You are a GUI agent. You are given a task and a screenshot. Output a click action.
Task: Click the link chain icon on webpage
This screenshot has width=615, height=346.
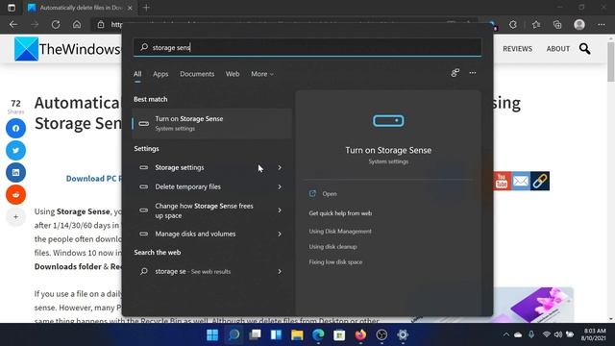click(540, 182)
